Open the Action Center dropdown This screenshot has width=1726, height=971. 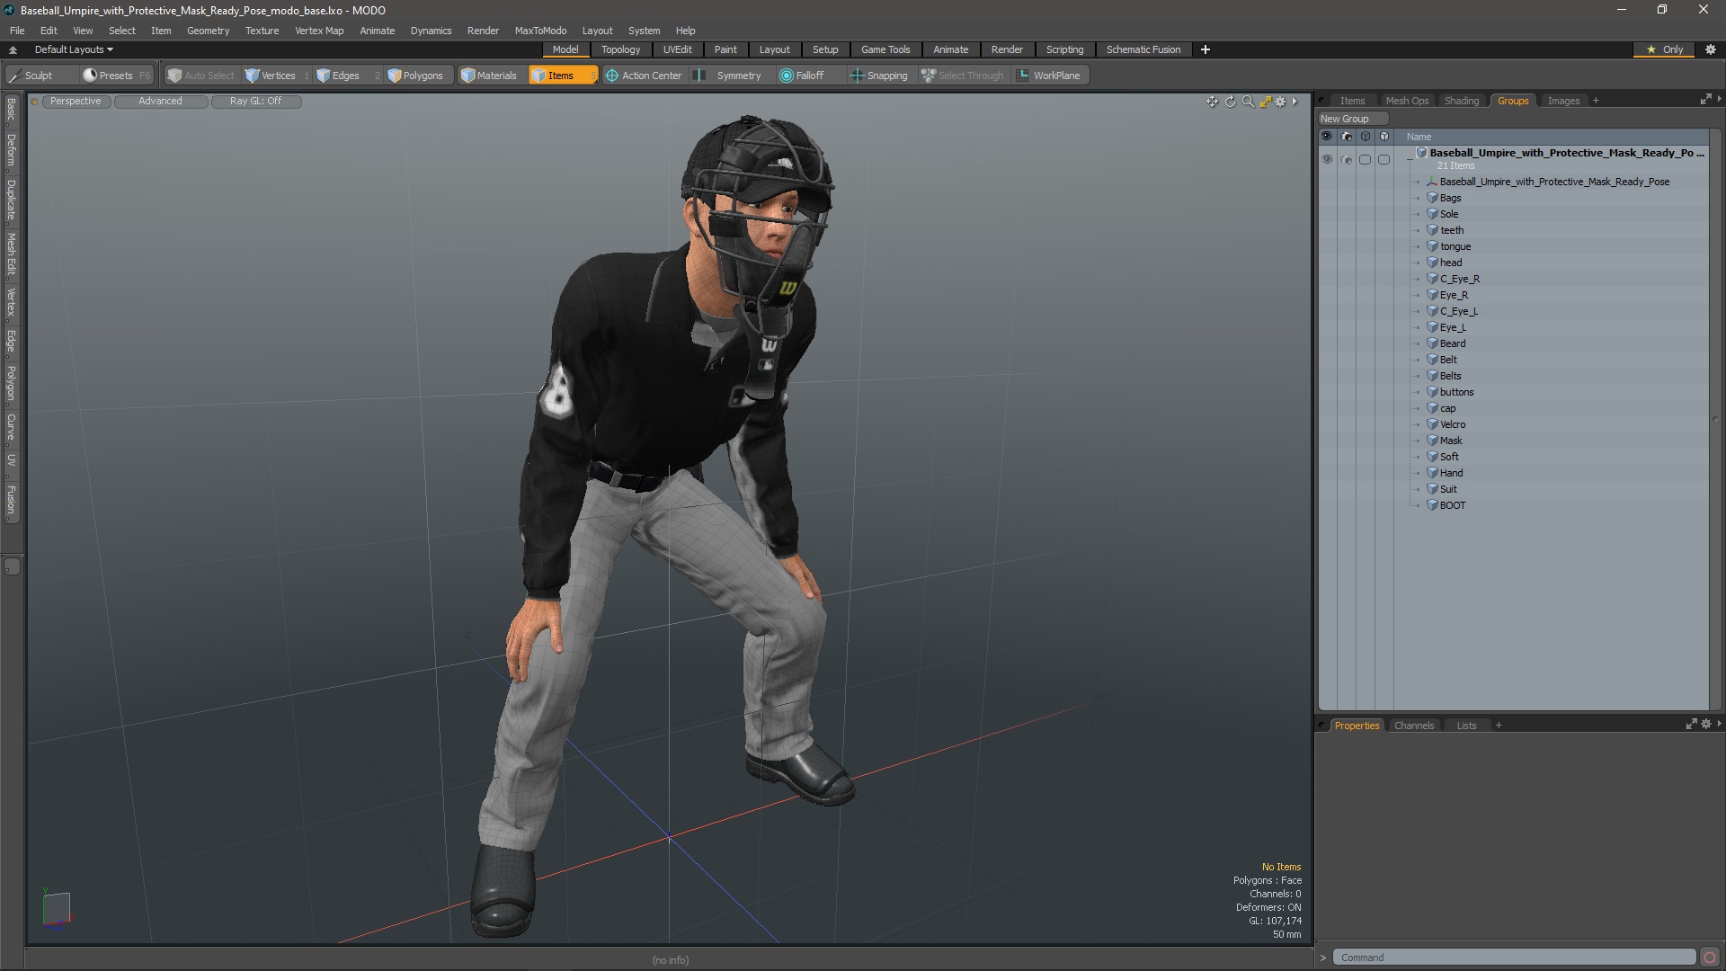tap(644, 76)
